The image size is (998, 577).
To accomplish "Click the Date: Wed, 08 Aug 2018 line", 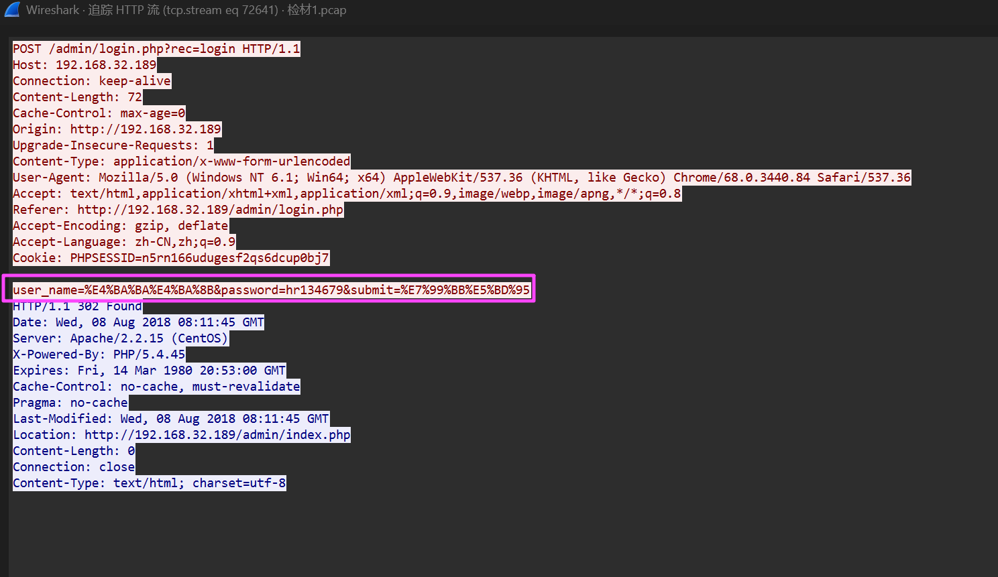I will 139,322.
